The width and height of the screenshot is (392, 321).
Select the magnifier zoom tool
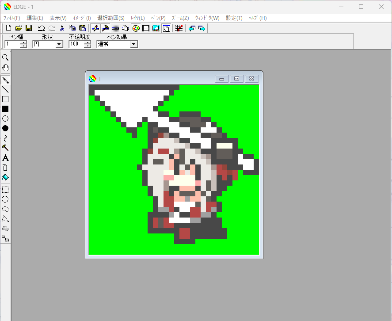5,57
